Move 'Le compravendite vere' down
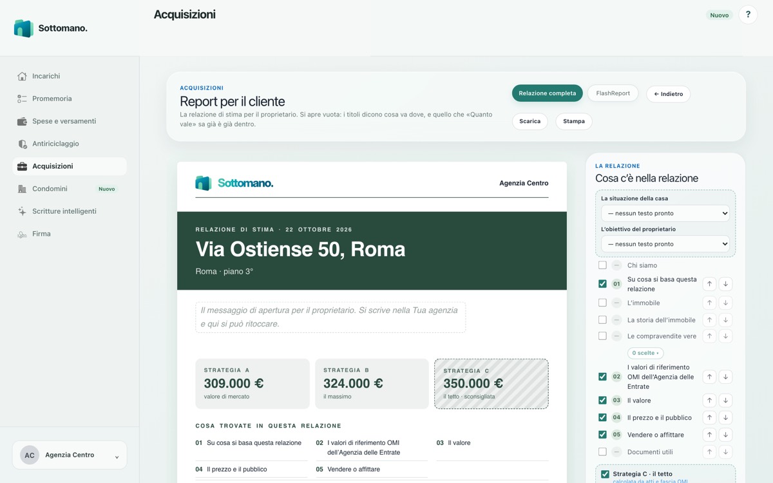Screen dimensions: 773x483 pos(725,336)
